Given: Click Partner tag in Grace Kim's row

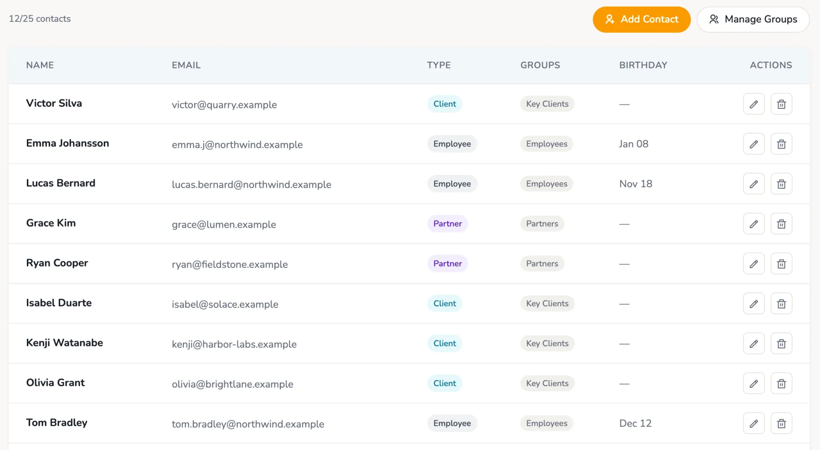Looking at the screenshot, I should pos(447,224).
